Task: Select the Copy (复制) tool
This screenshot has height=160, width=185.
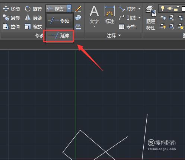Action: pyautogui.click(x=11, y=18)
